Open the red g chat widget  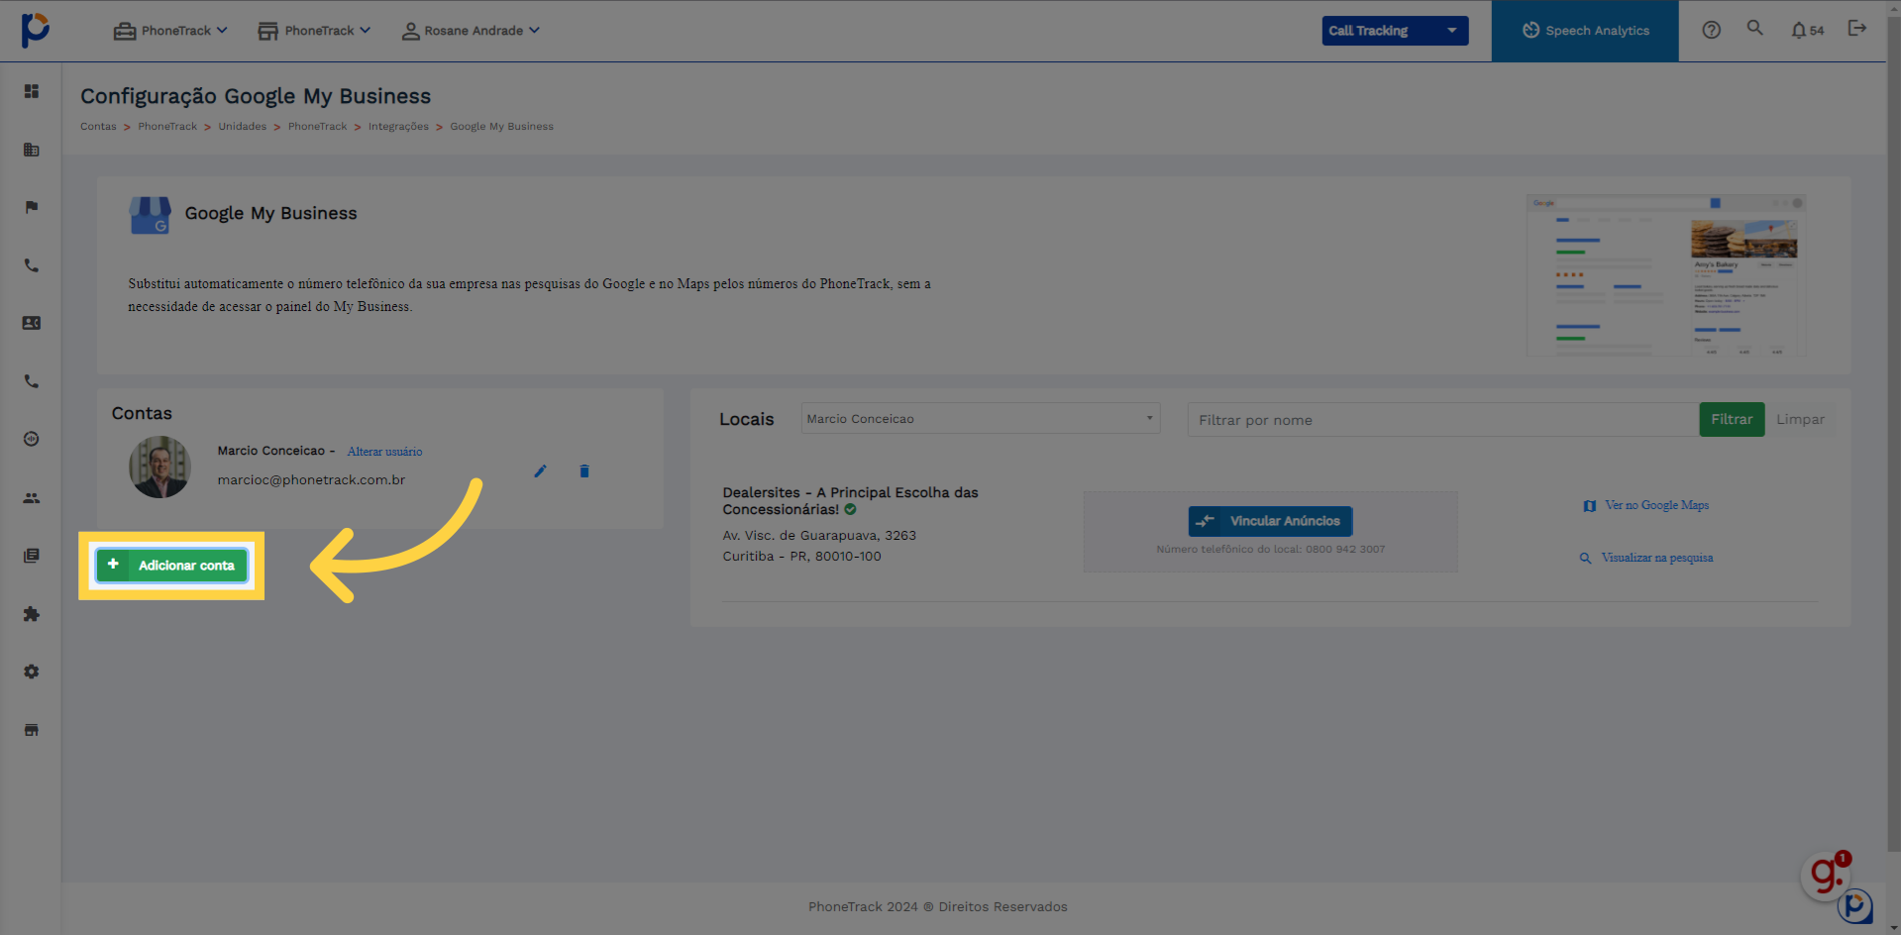tap(1827, 875)
